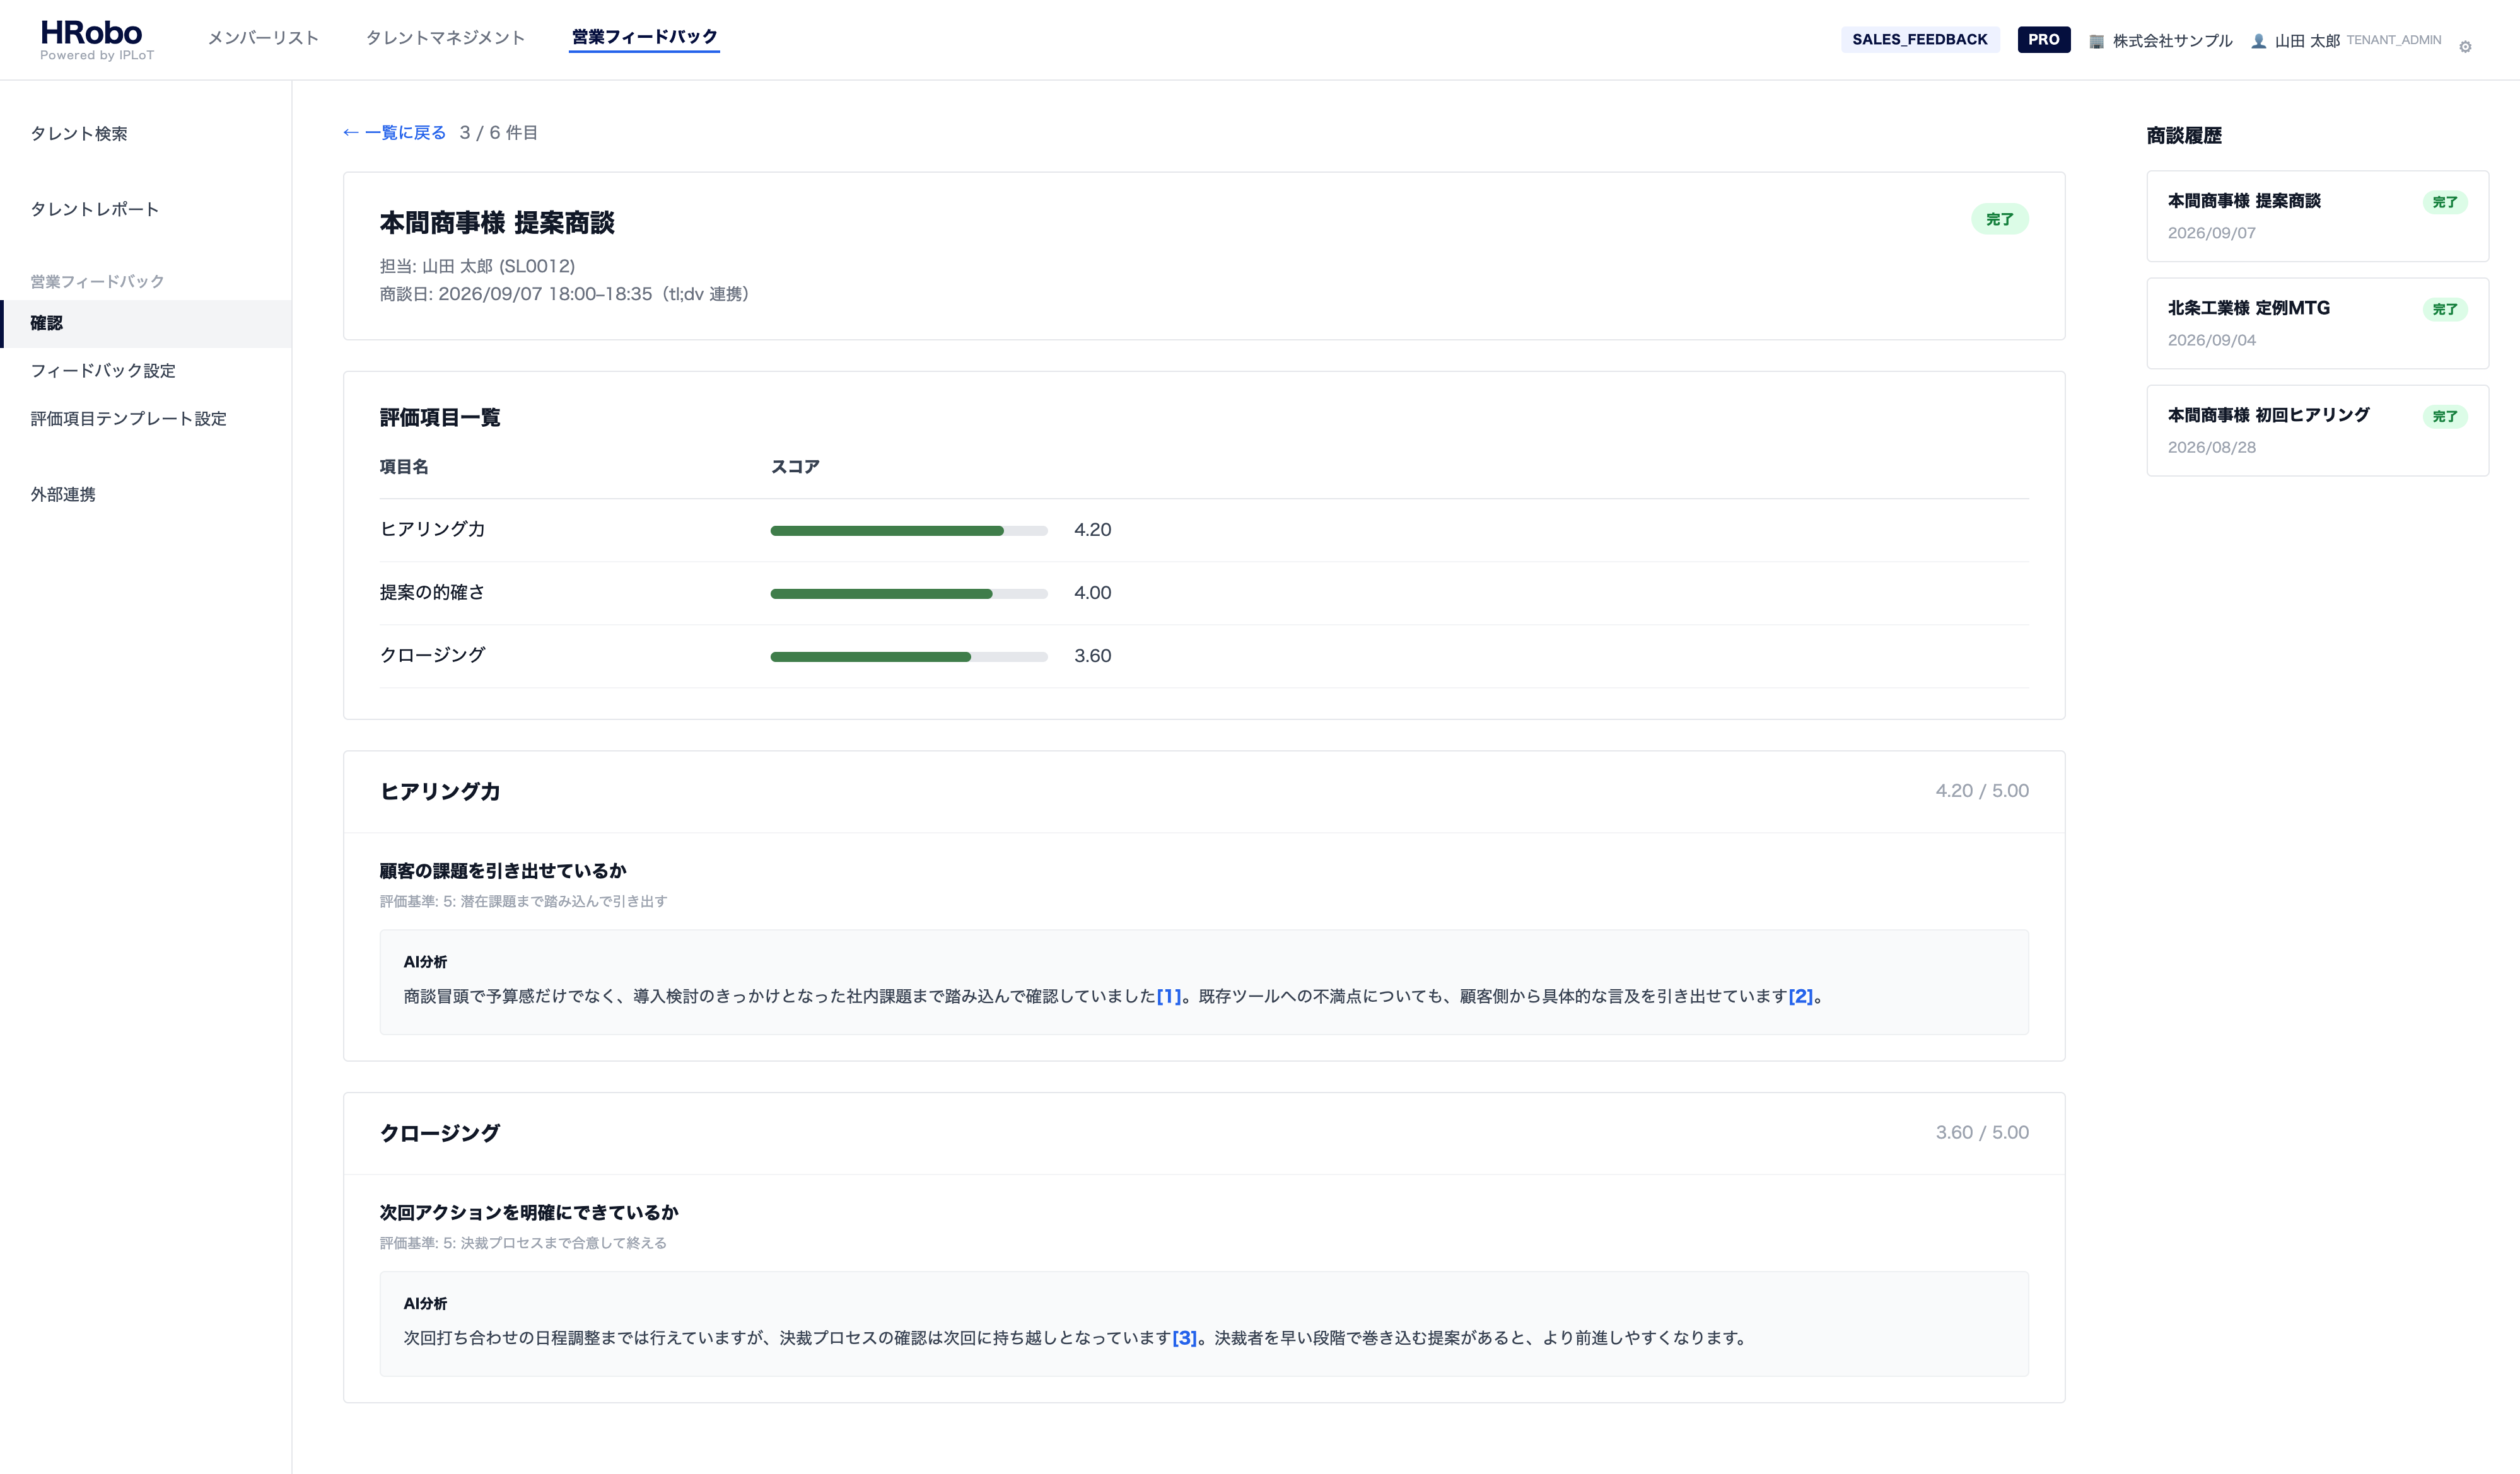
Task: Click the company building icon beside 株式会社サンプル
Action: coord(2097,41)
